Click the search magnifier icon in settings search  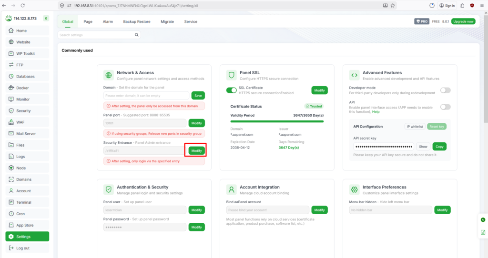coord(136,35)
